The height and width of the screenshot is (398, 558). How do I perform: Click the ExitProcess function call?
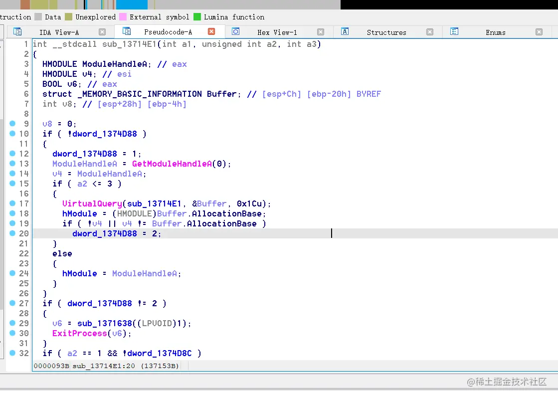(80, 333)
